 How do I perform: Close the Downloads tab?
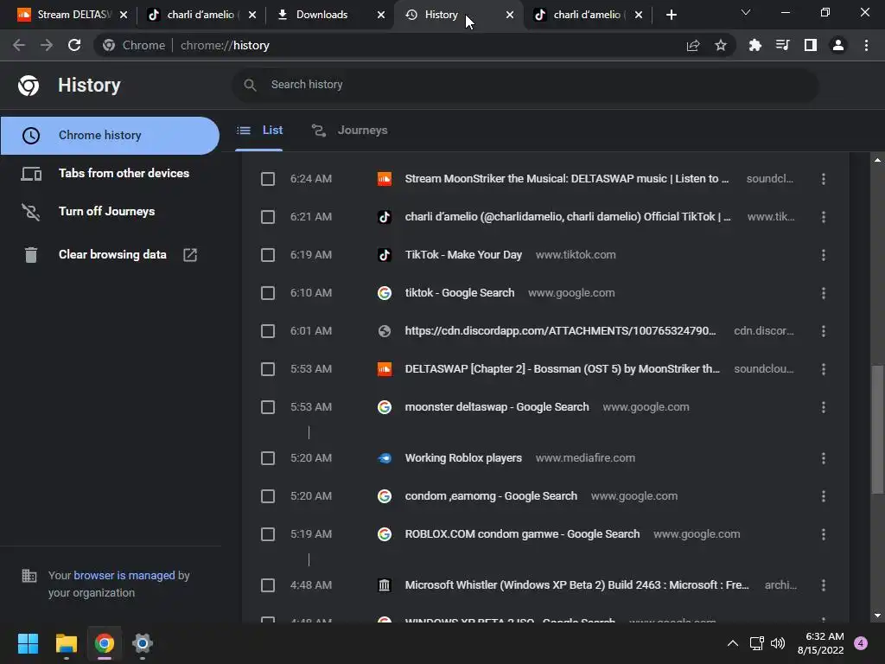tap(381, 16)
